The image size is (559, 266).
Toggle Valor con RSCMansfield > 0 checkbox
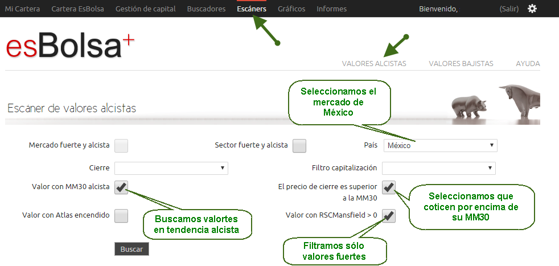click(x=389, y=216)
